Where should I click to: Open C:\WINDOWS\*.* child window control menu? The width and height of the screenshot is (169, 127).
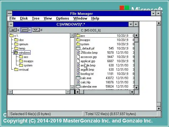point(11,24)
